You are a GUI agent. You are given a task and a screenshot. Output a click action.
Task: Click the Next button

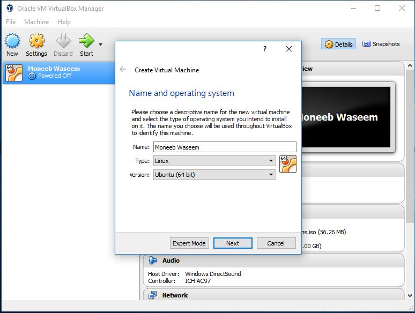233,243
